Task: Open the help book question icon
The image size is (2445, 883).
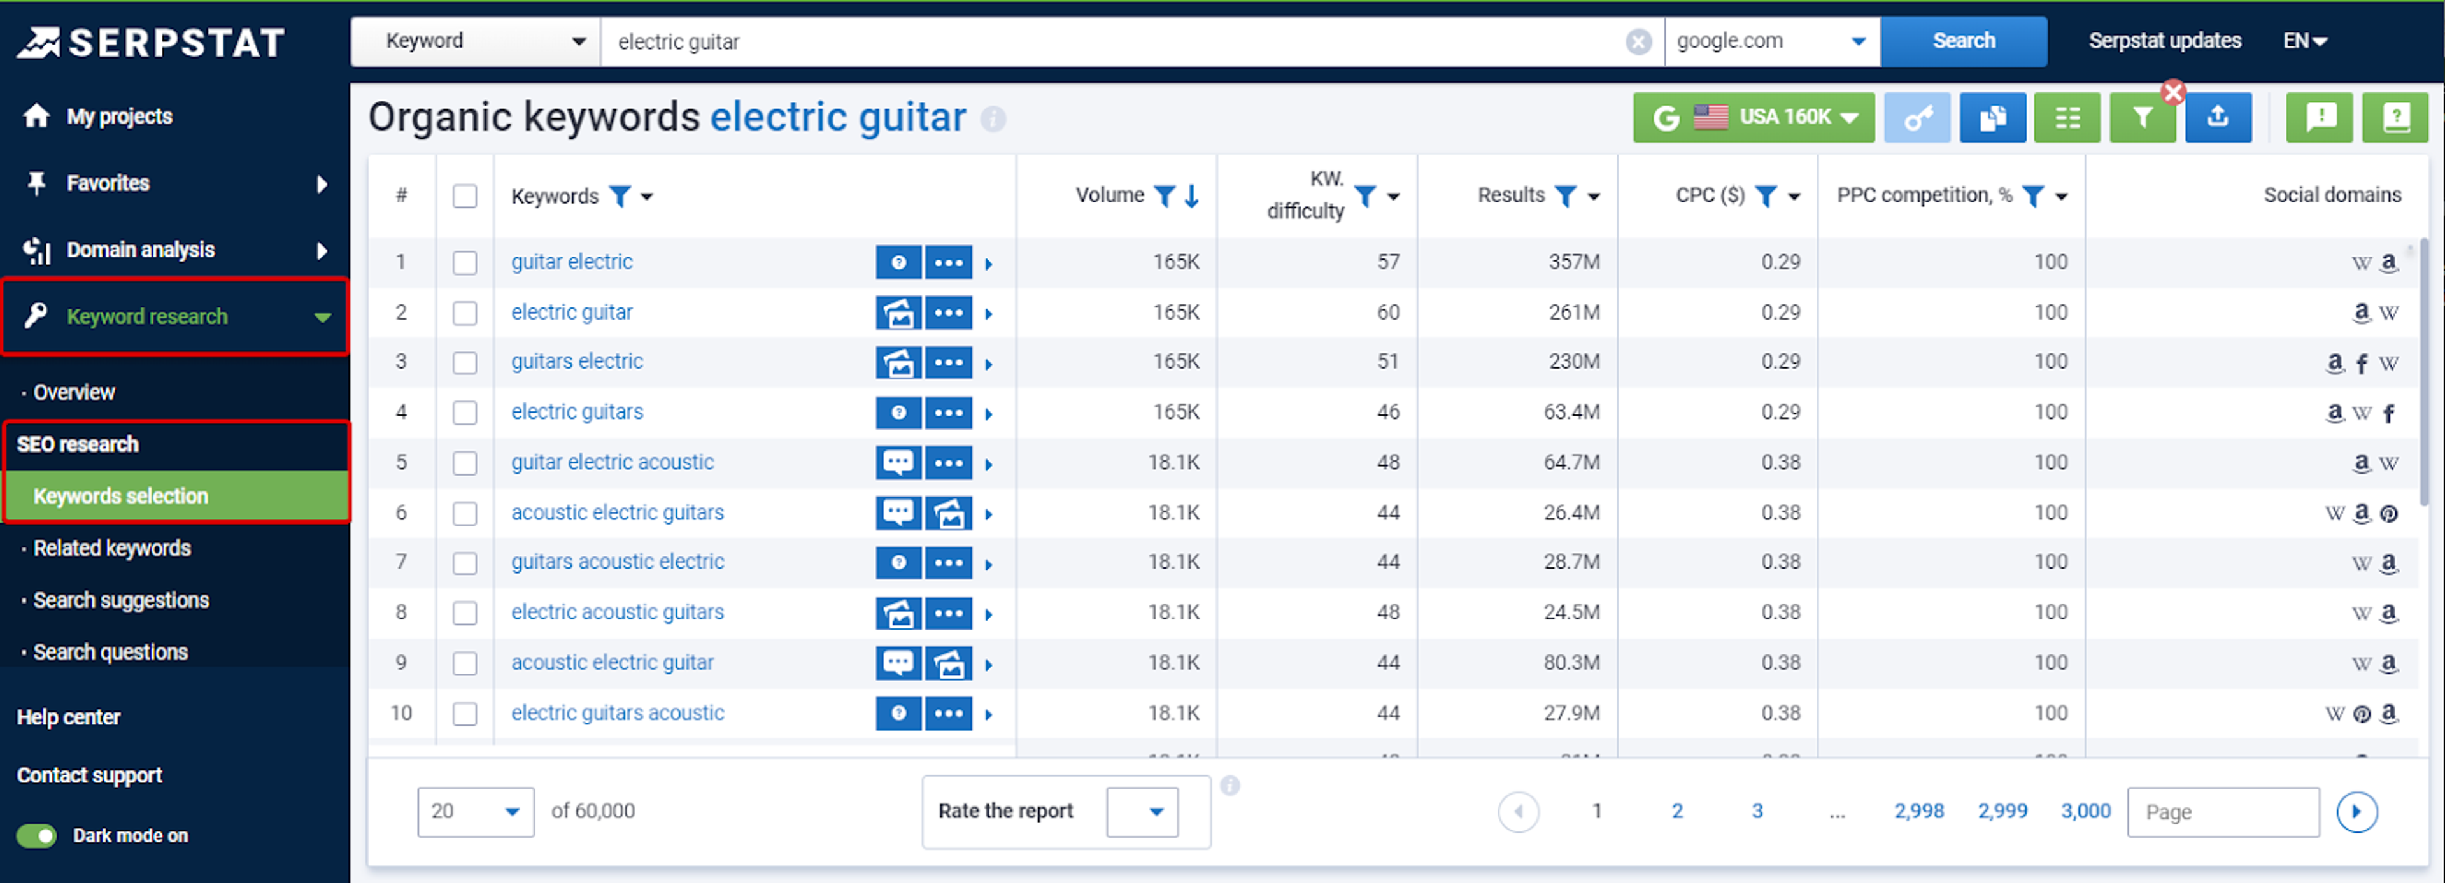Action: point(2395,118)
